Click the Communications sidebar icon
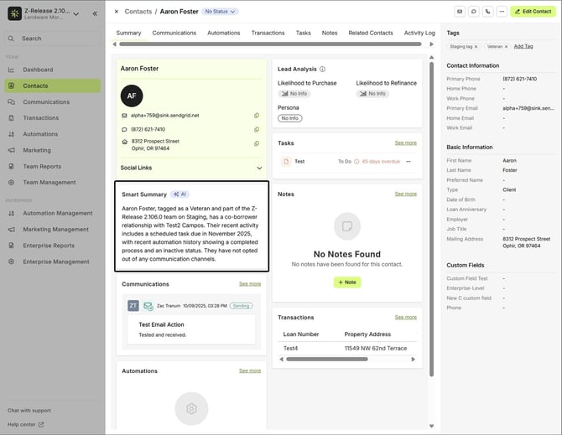Viewport: 562px width, 435px height. click(x=11, y=102)
